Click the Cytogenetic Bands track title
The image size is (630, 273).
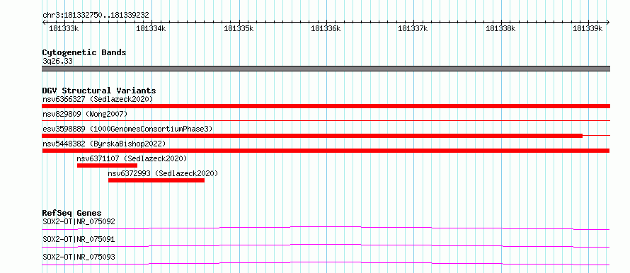point(84,52)
